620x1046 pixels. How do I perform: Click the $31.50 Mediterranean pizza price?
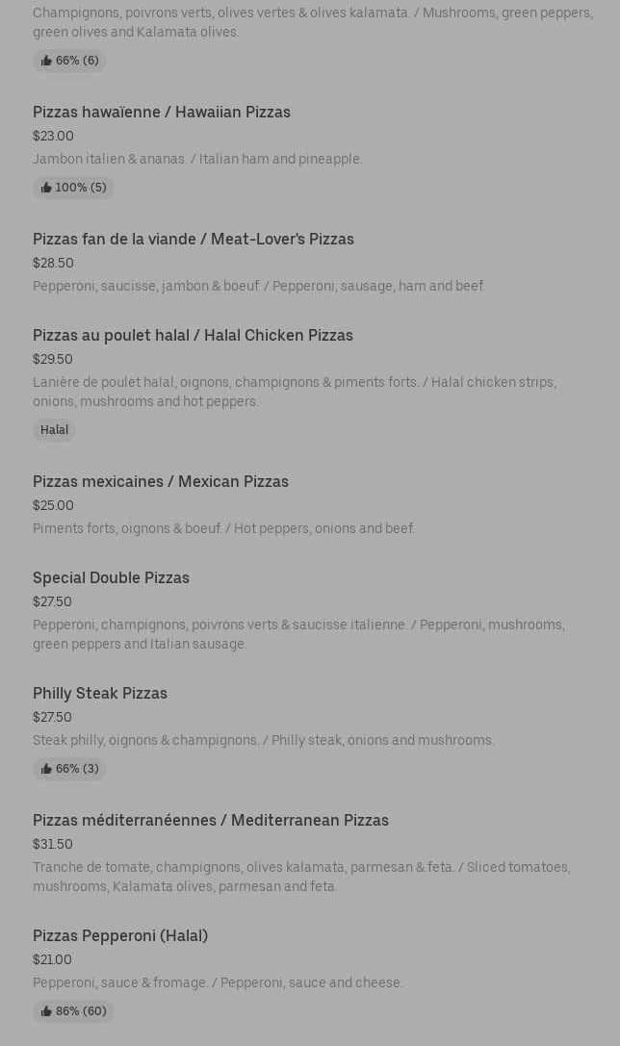tap(52, 844)
